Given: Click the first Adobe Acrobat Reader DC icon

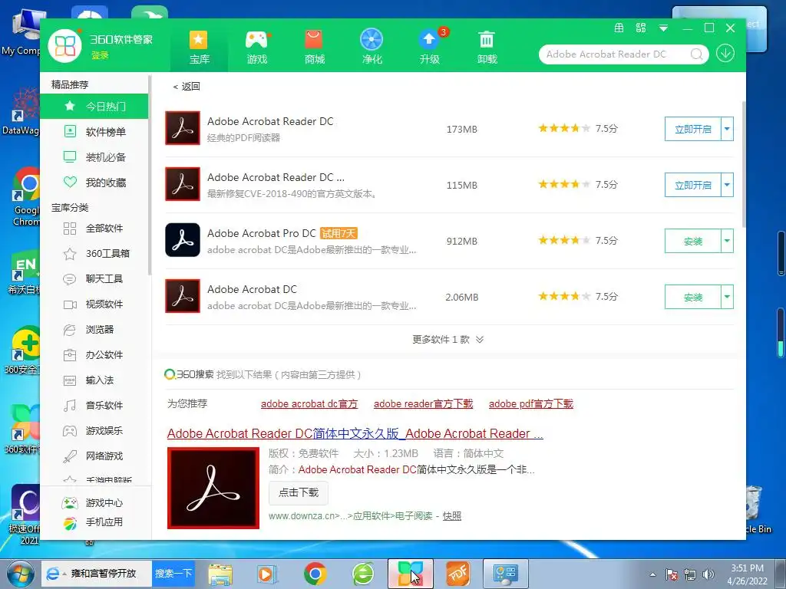Looking at the screenshot, I should pyautogui.click(x=183, y=128).
